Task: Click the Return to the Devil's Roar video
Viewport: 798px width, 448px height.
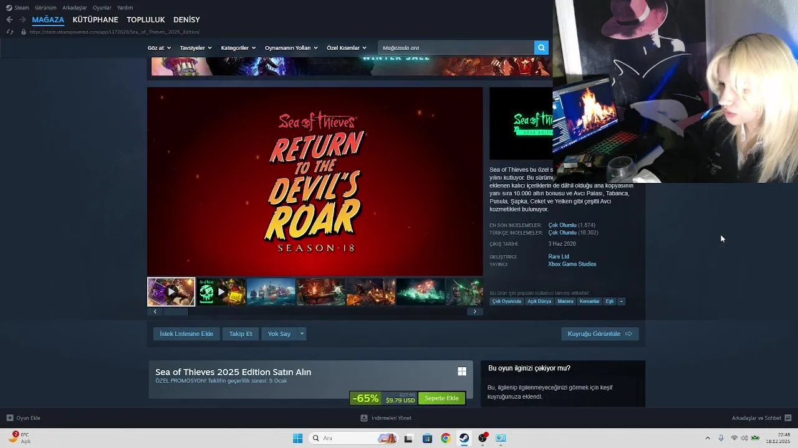Action: pyautogui.click(x=315, y=181)
